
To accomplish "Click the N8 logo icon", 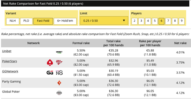I will pos(59,73).
